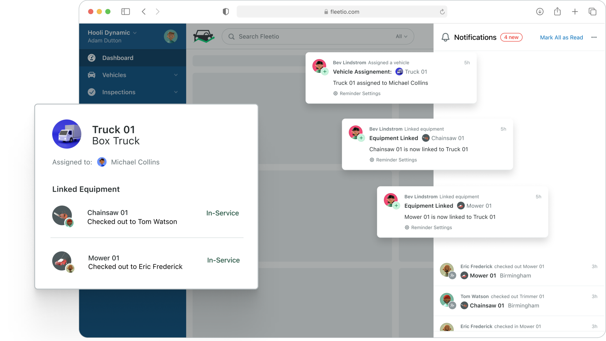
Task: Click the browser share icon
Action: 557,12
